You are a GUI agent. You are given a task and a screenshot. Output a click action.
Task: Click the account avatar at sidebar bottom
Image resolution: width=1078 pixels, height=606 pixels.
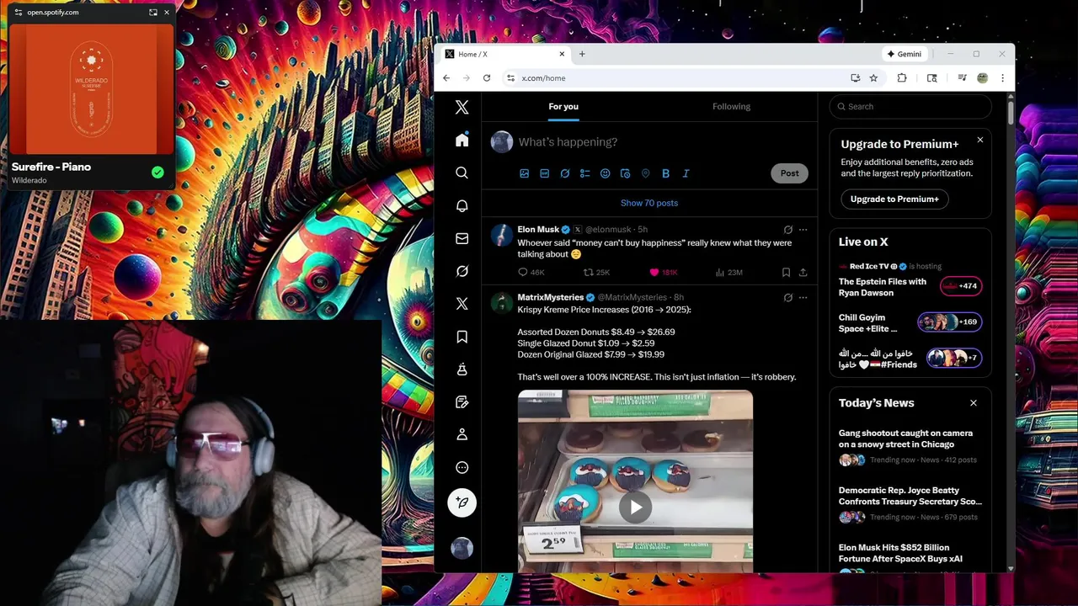(x=462, y=549)
